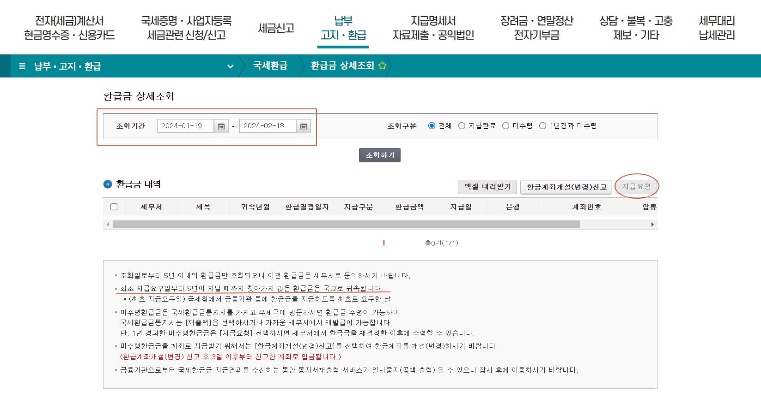Click the 세무서 column header
The width and height of the screenshot is (761, 398).
point(152,207)
